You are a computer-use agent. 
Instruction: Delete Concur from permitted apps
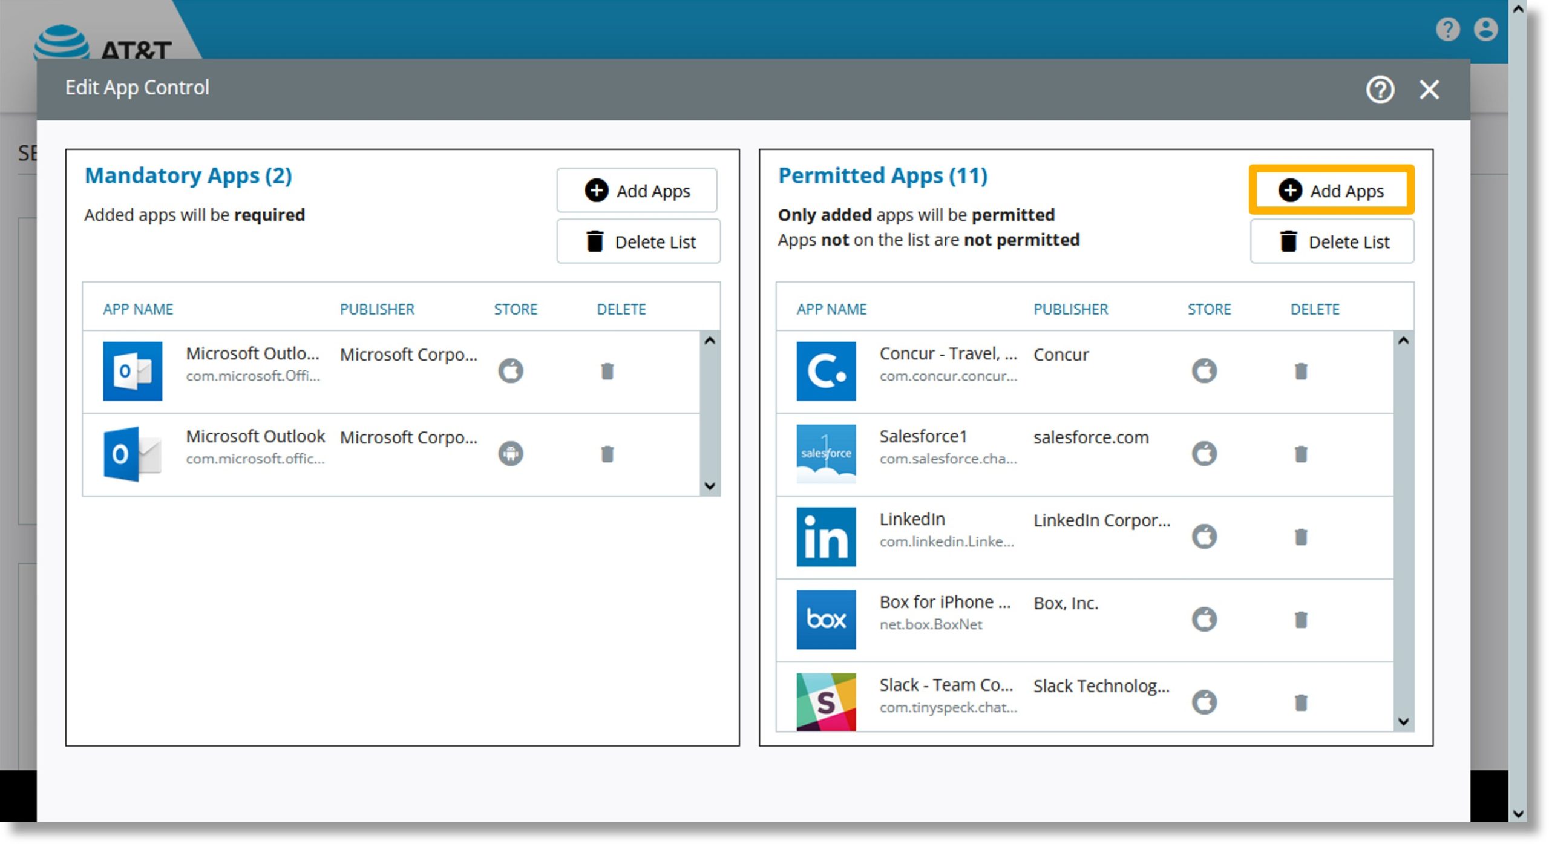pyautogui.click(x=1301, y=371)
